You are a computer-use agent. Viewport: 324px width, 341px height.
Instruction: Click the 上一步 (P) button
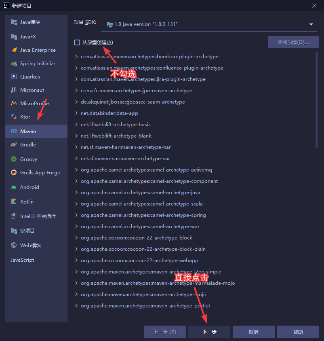click(164, 332)
